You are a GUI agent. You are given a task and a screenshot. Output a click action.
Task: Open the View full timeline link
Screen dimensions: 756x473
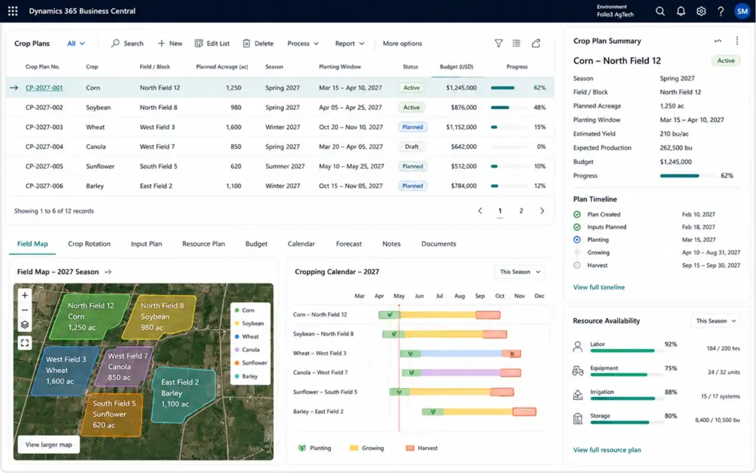tap(598, 287)
